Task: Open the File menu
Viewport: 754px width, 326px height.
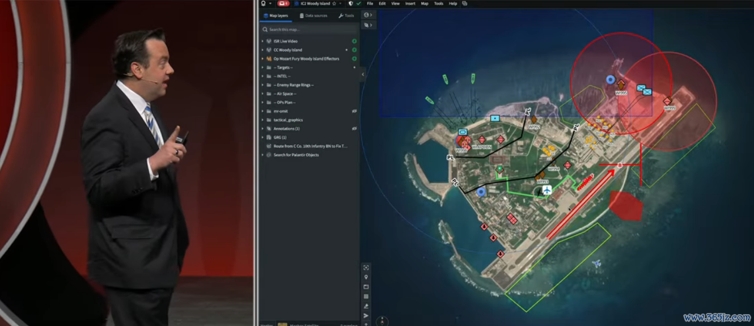Action: (370, 3)
